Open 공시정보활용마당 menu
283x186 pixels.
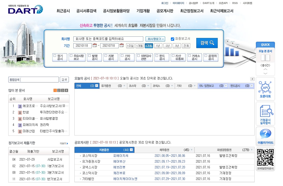pyautogui.click(x=116, y=11)
